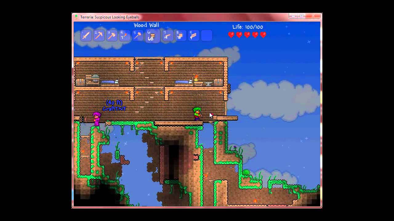Open the chest in the upper-left room
The image size is (394, 221).
pyautogui.click(x=80, y=82)
